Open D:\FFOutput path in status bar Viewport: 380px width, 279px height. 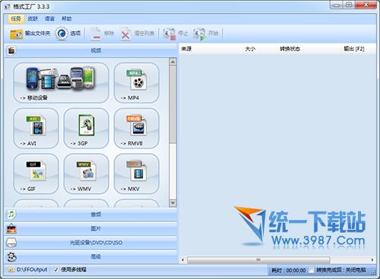coord(32,270)
